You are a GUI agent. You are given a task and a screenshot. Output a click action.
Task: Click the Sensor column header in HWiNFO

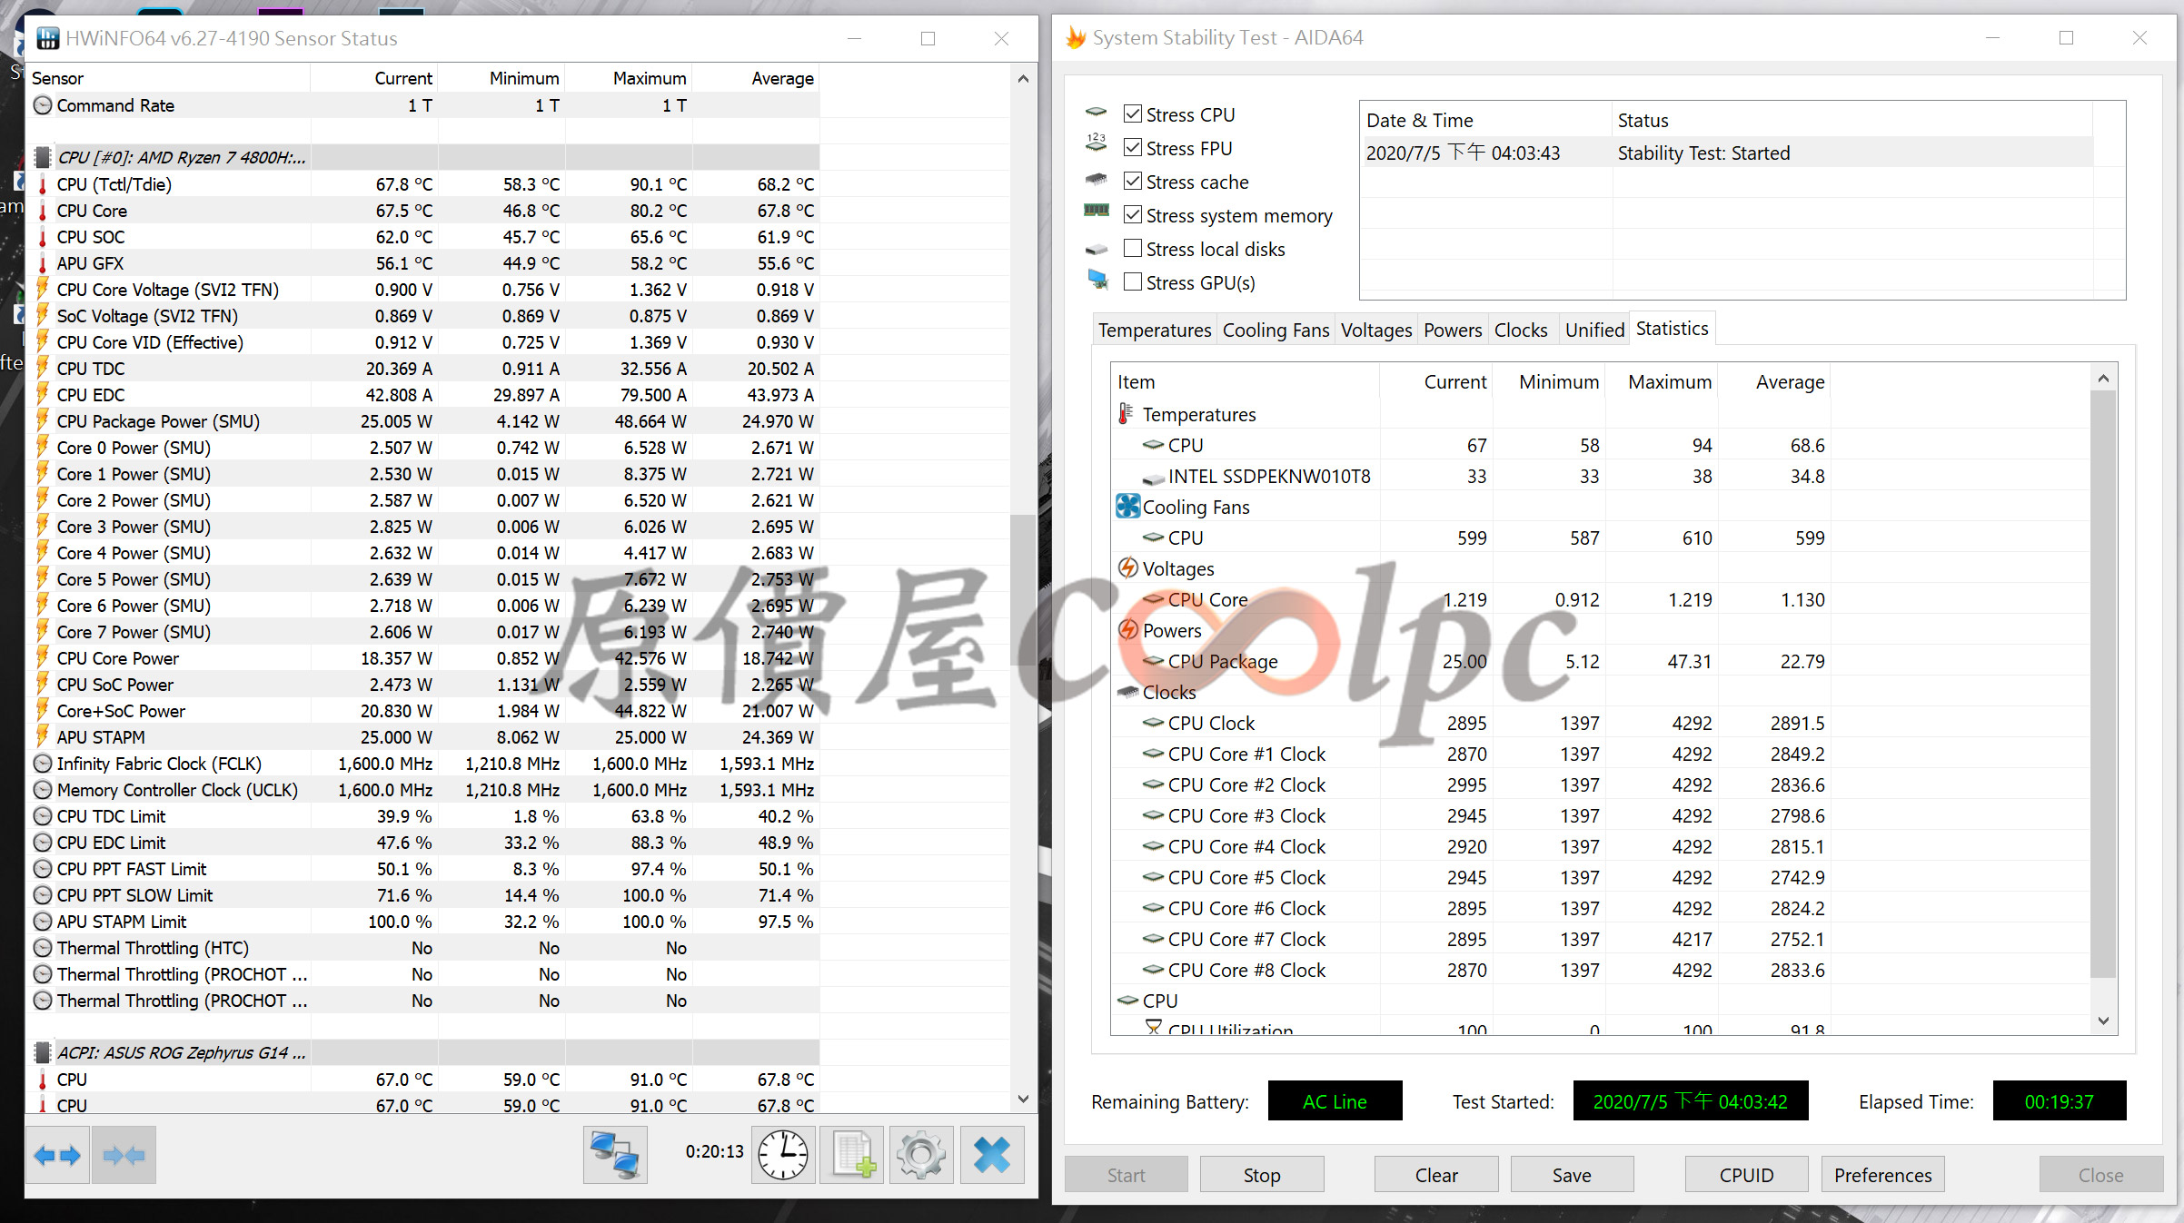tap(169, 78)
